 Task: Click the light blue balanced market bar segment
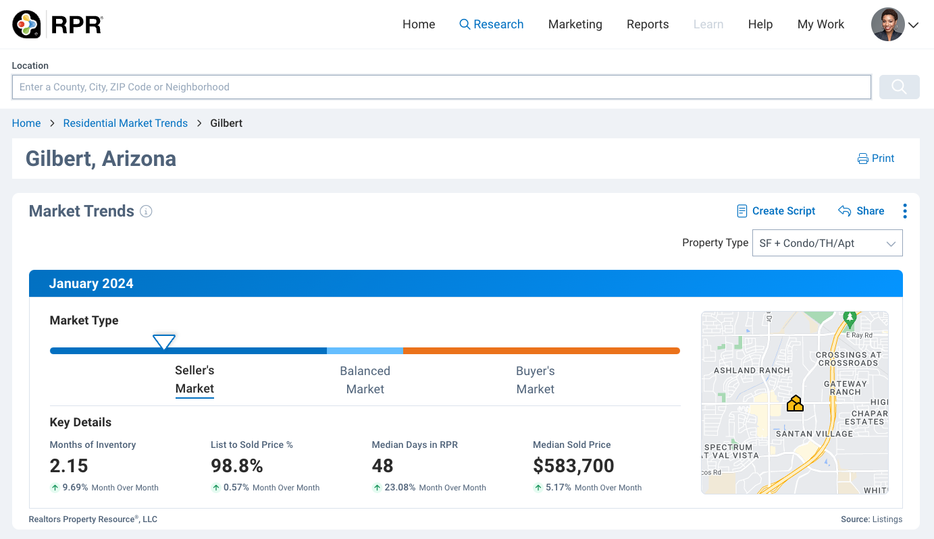tap(365, 351)
